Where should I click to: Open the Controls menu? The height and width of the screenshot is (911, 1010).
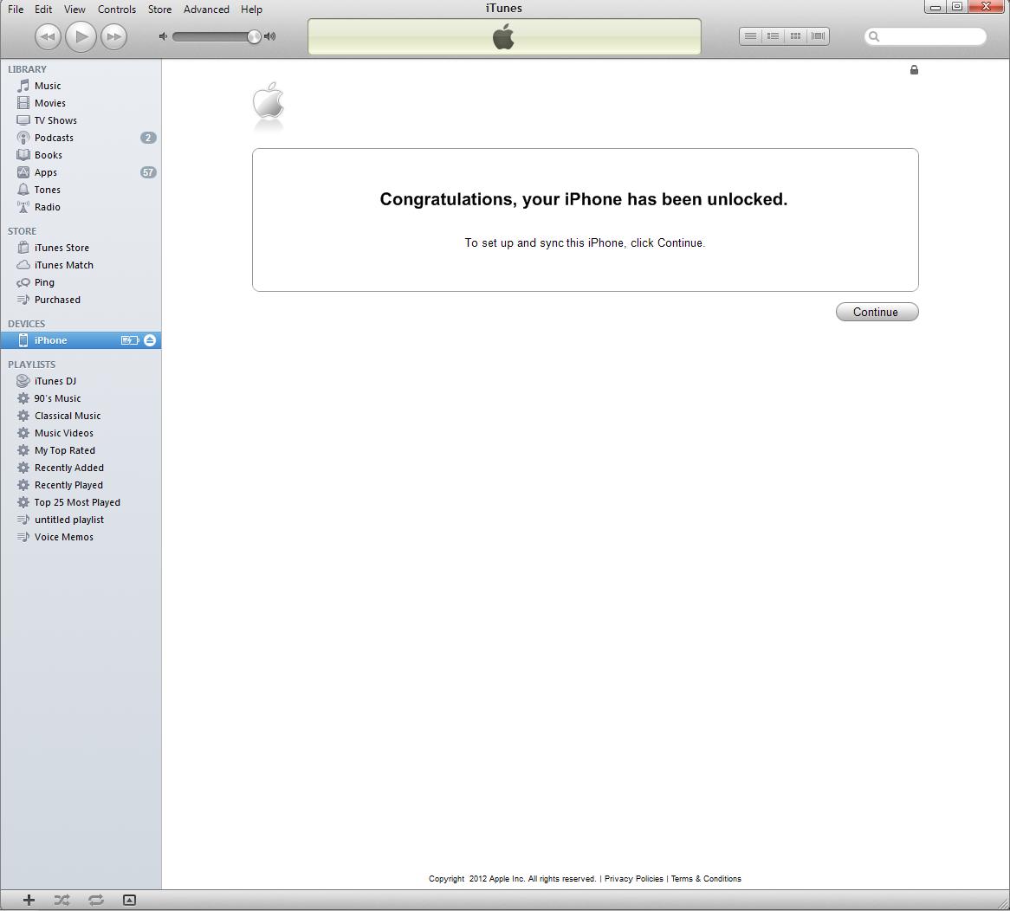117,9
